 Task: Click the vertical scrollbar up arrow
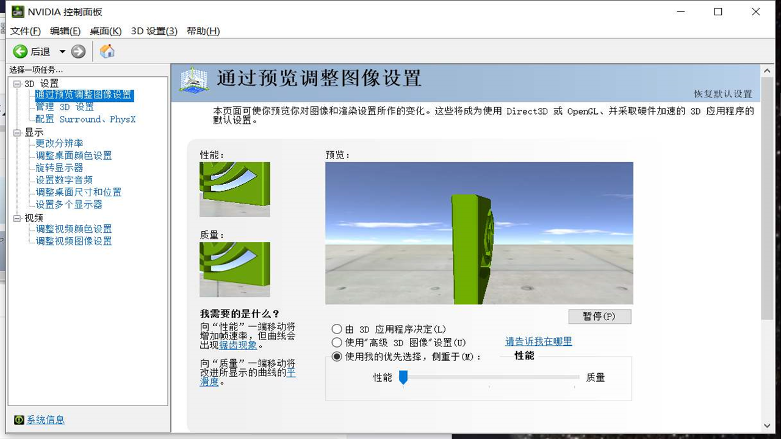[768, 71]
